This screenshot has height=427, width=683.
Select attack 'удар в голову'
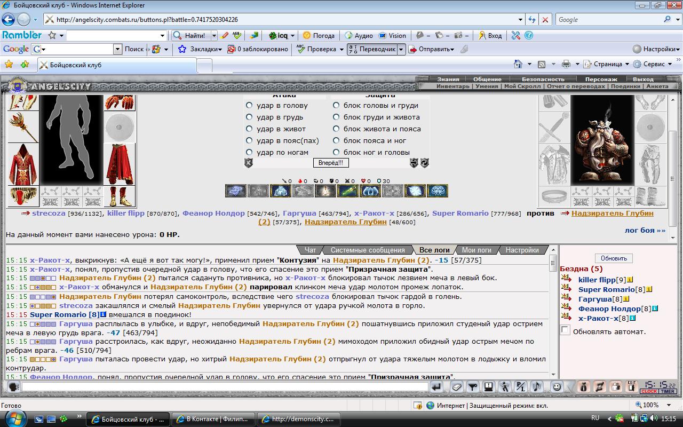(249, 105)
